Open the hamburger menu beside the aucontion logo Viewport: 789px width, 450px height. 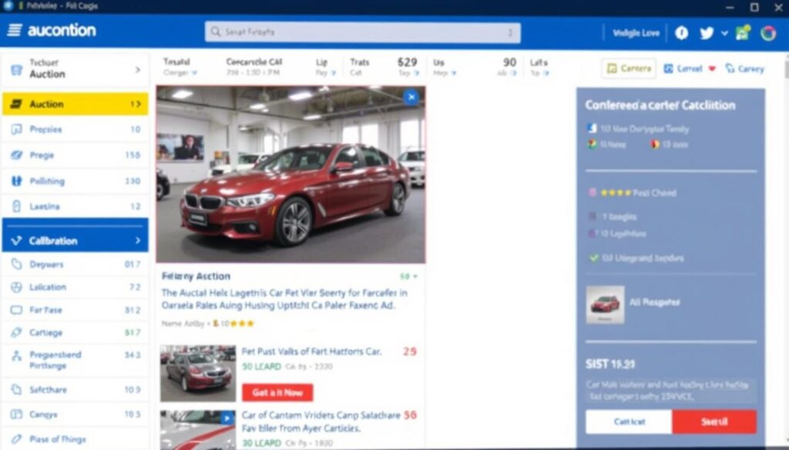point(15,31)
